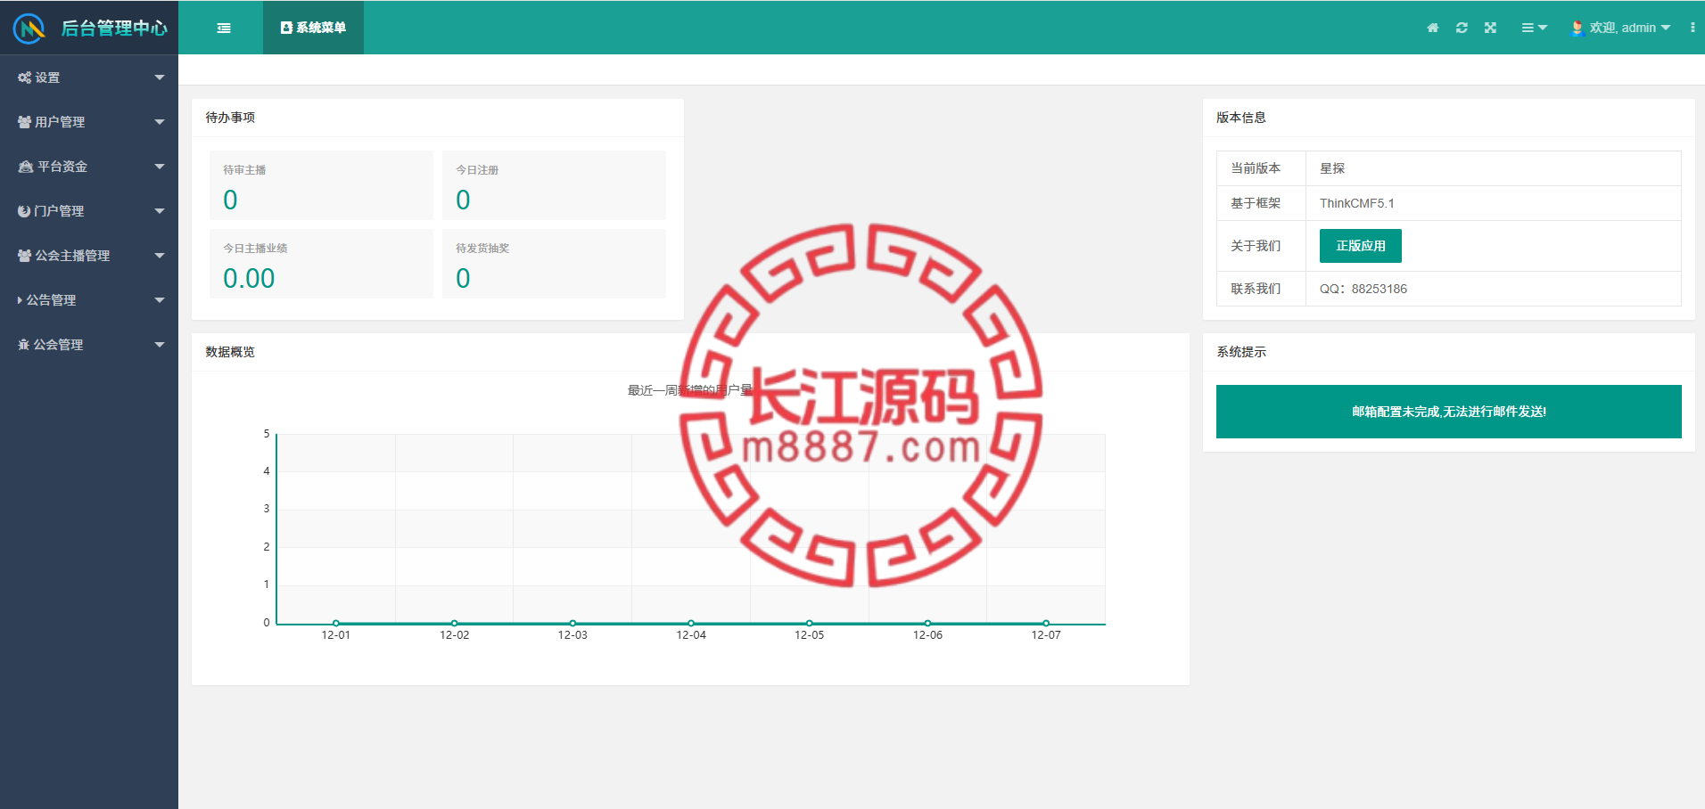Viewport: 1705px width, 809px height.
Task: Click the QQ: 88253186 contact text
Action: pos(1363,289)
